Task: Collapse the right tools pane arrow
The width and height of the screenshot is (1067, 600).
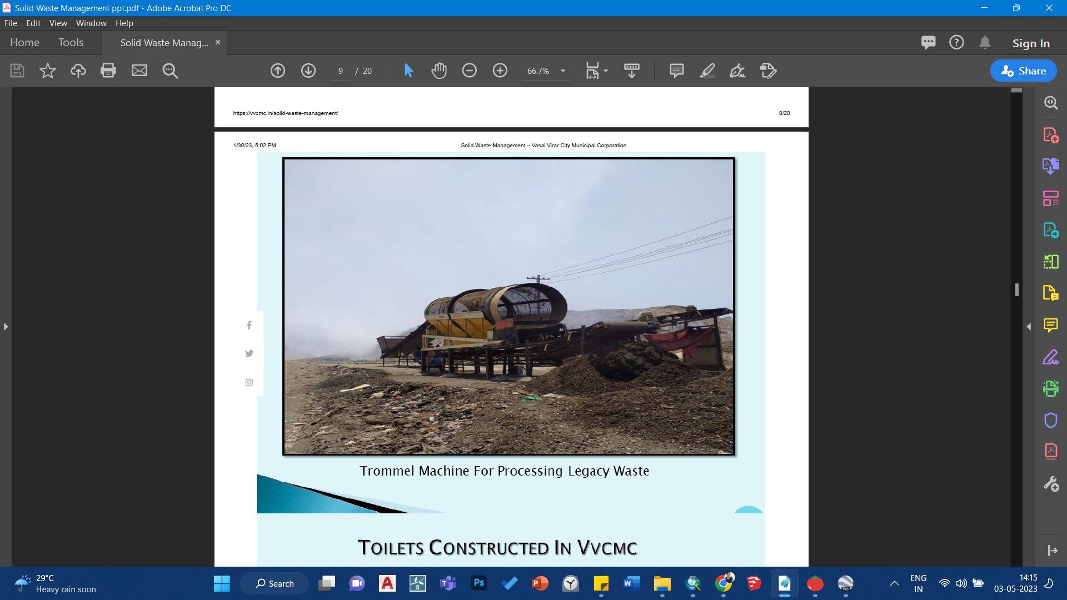Action: [1029, 327]
